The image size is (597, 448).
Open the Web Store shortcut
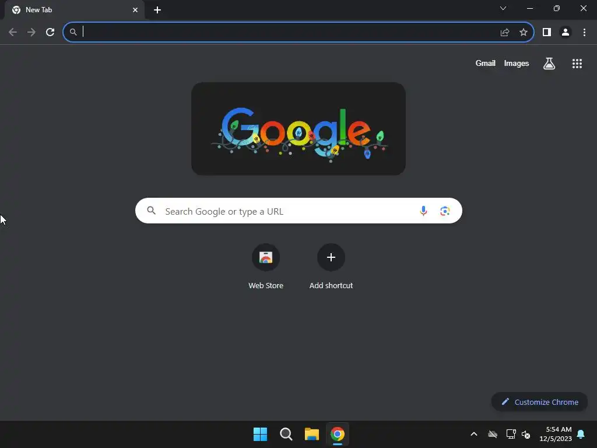[266, 267]
